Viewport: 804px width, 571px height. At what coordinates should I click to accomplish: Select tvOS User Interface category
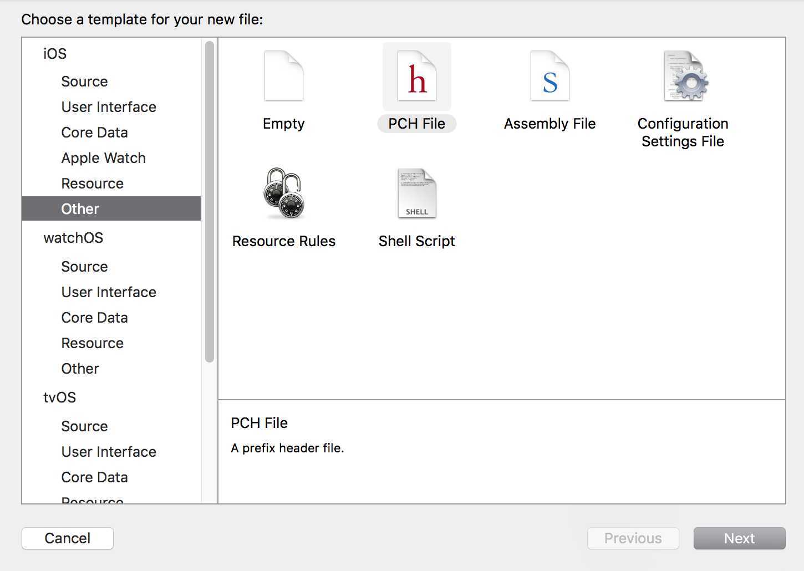click(109, 452)
